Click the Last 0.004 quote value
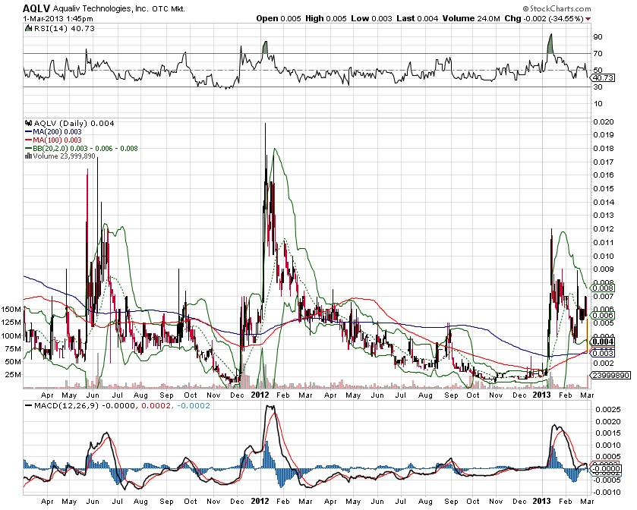The image size is (637, 510). (418, 18)
